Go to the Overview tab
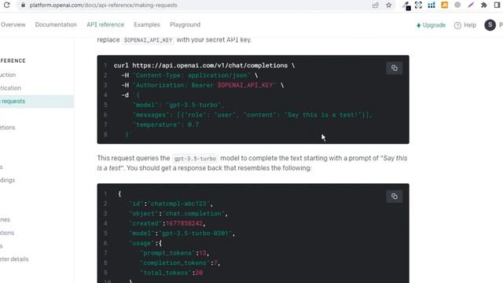Viewport: 503px width, 283px height. pyautogui.click(x=13, y=24)
